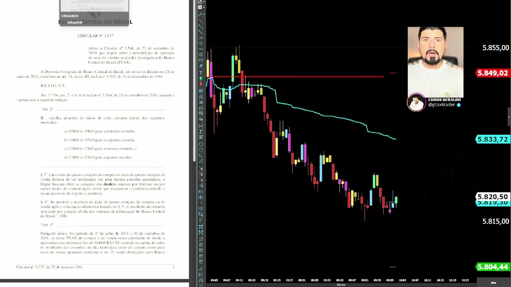Click the 10:23 time axis label
Image resolution: width=511 pixels, height=287 pixels.
[x=465, y=280]
